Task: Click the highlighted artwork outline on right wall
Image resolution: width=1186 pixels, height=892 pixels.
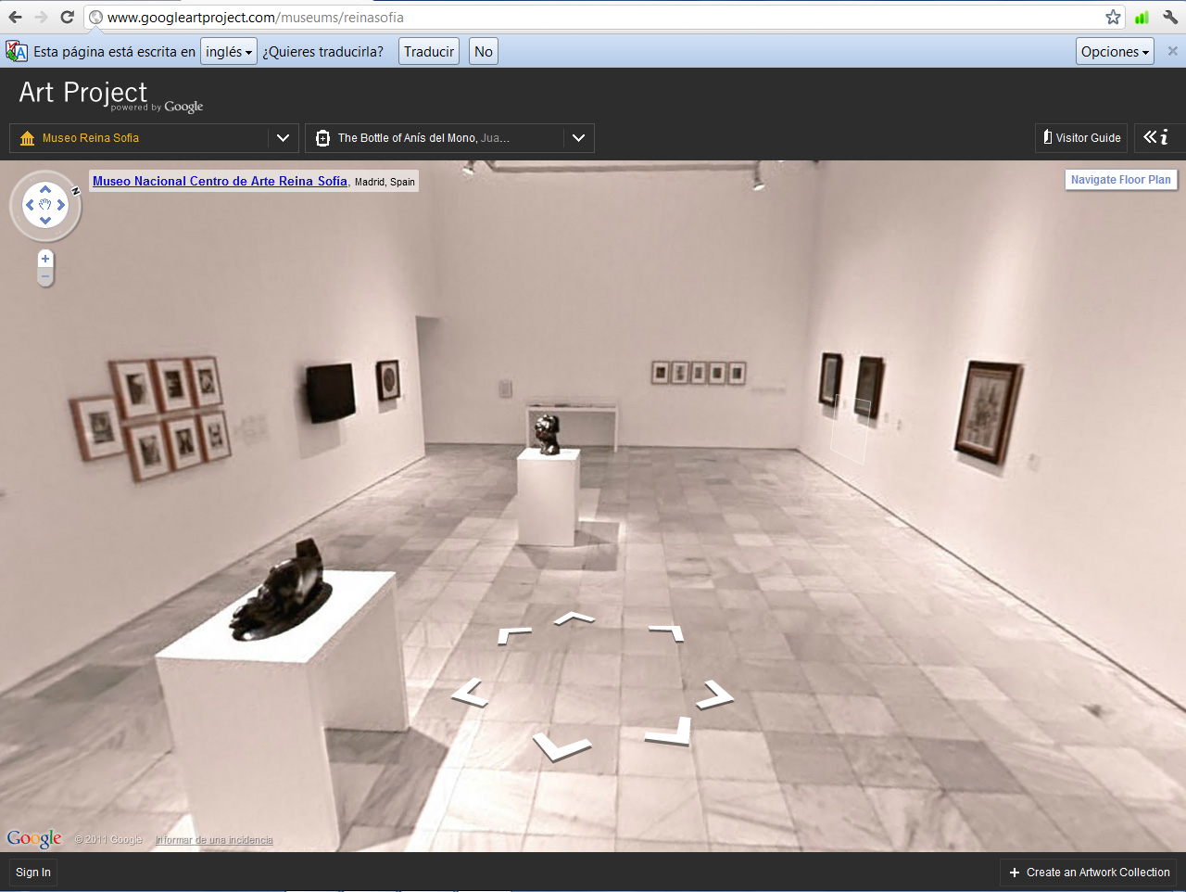Action: point(851,429)
